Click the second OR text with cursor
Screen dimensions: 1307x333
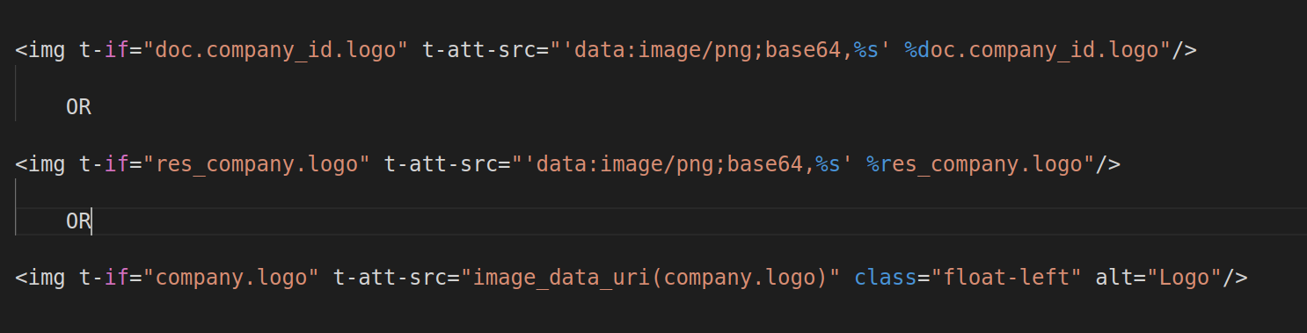[x=78, y=221]
